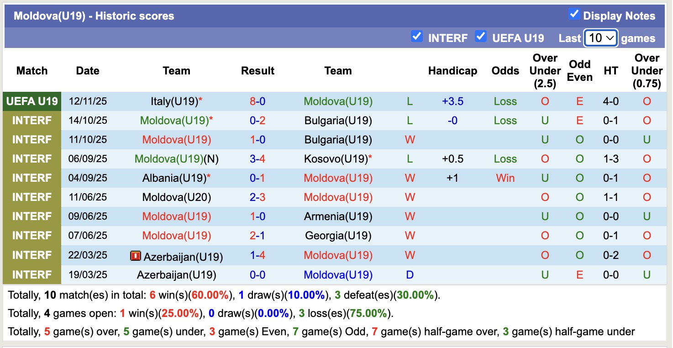The image size is (673, 348).
Task: Open the Last games count dropdown
Action: pyautogui.click(x=601, y=38)
